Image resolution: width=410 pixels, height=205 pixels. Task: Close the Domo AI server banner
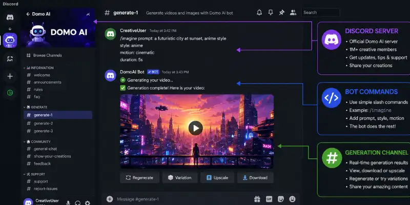click(88, 14)
